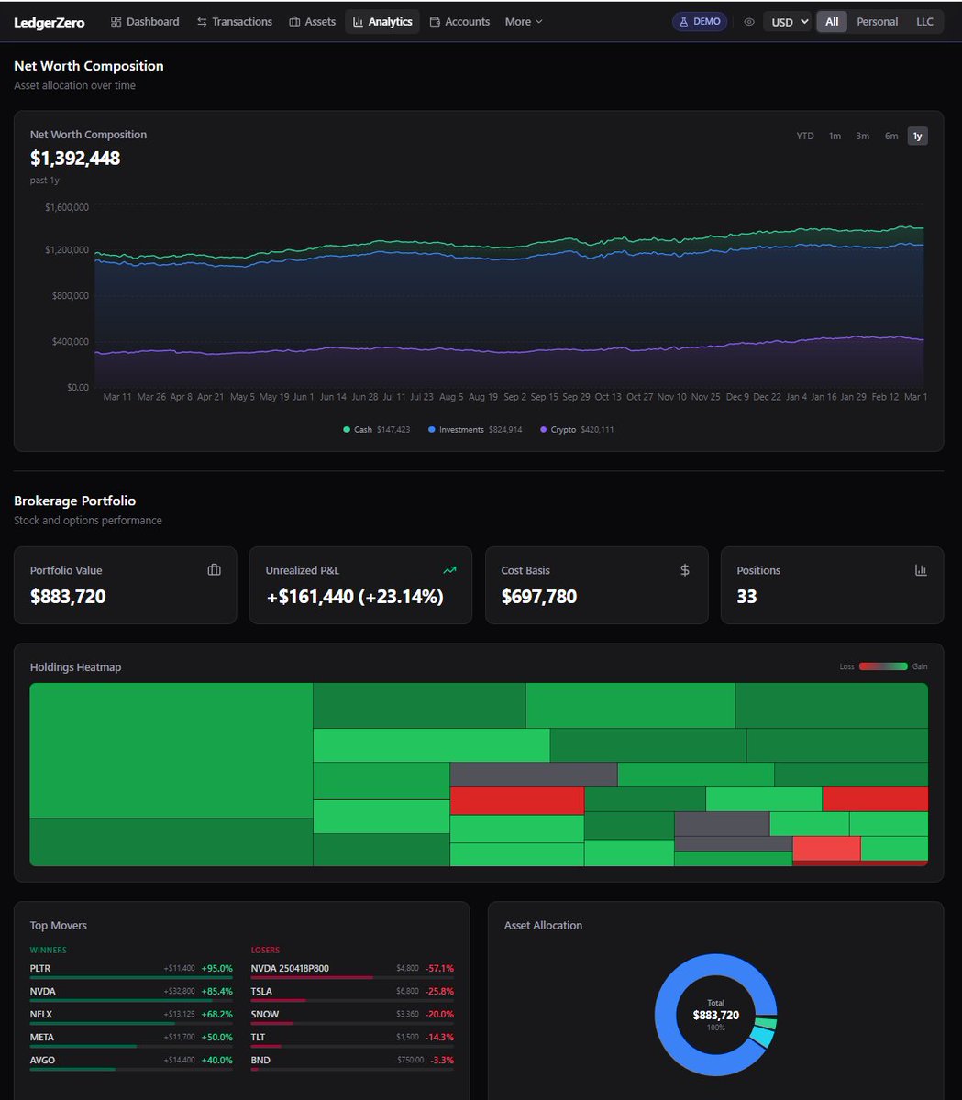Toggle the Investments legend series
Image resolution: width=962 pixels, height=1100 pixels.
[x=475, y=429]
